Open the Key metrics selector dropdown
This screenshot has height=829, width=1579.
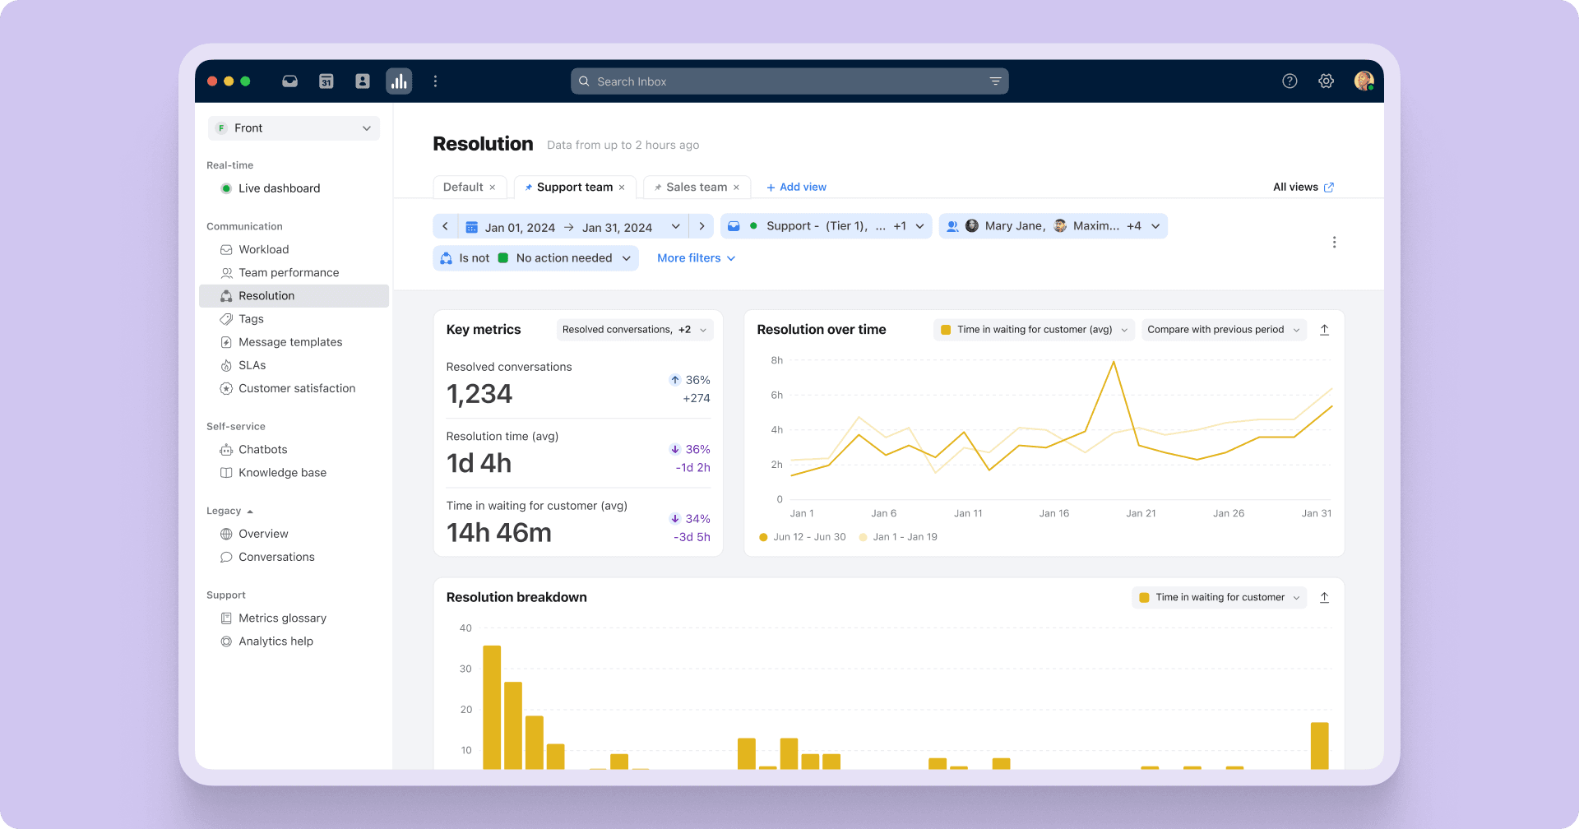click(x=634, y=330)
